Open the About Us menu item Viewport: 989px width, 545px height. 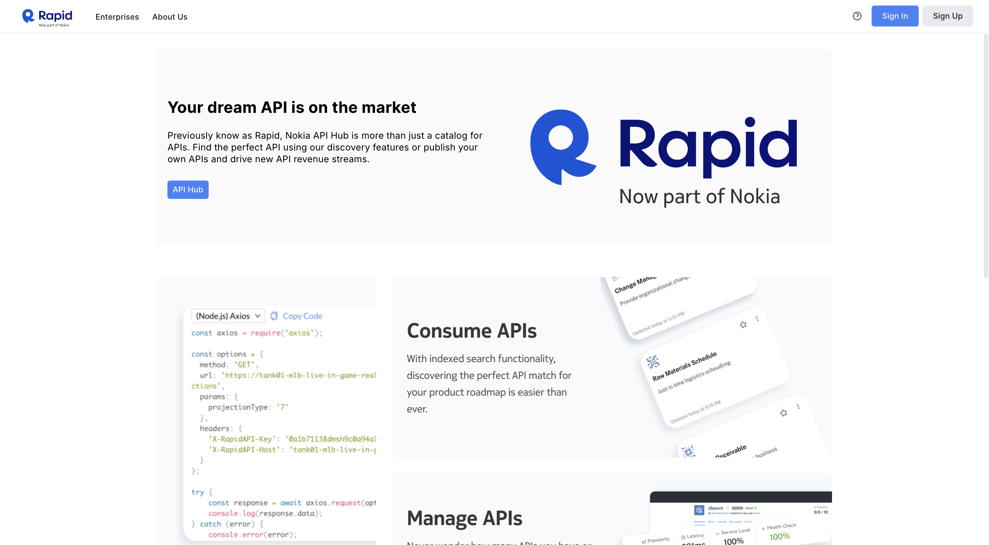tap(170, 17)
